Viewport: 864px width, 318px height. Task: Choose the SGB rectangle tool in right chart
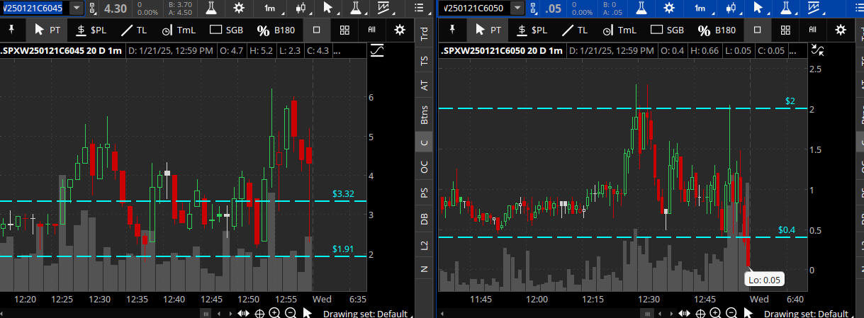coord(666,30)
